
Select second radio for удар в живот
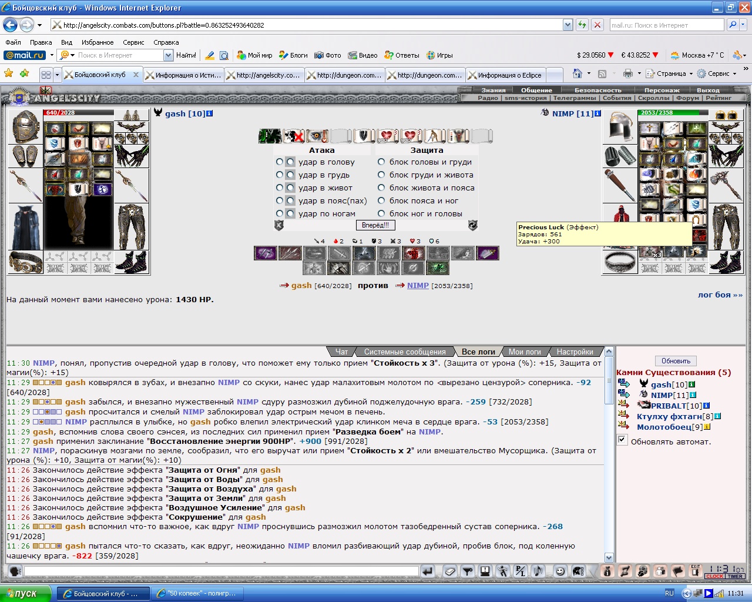pyautogui.click(x=290, y=188)
